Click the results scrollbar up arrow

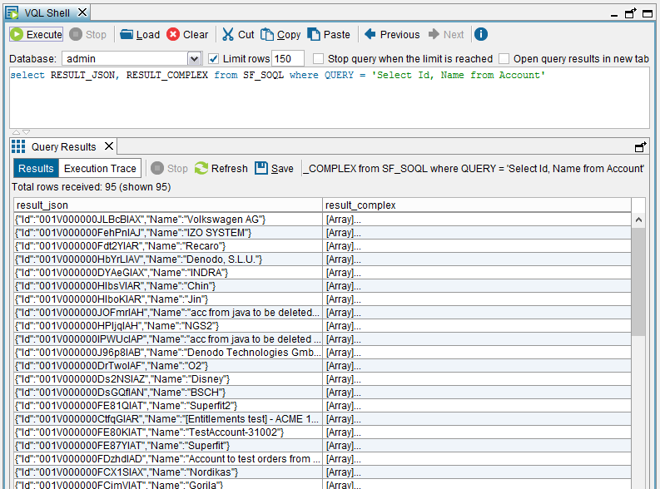click(638, 220)
